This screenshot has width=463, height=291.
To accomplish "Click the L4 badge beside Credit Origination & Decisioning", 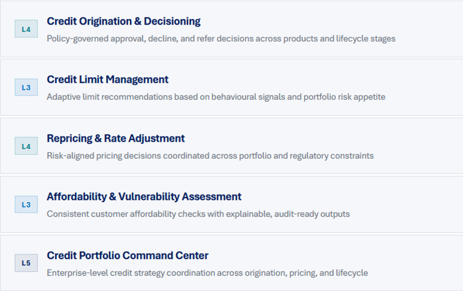I will pos(26,29).
